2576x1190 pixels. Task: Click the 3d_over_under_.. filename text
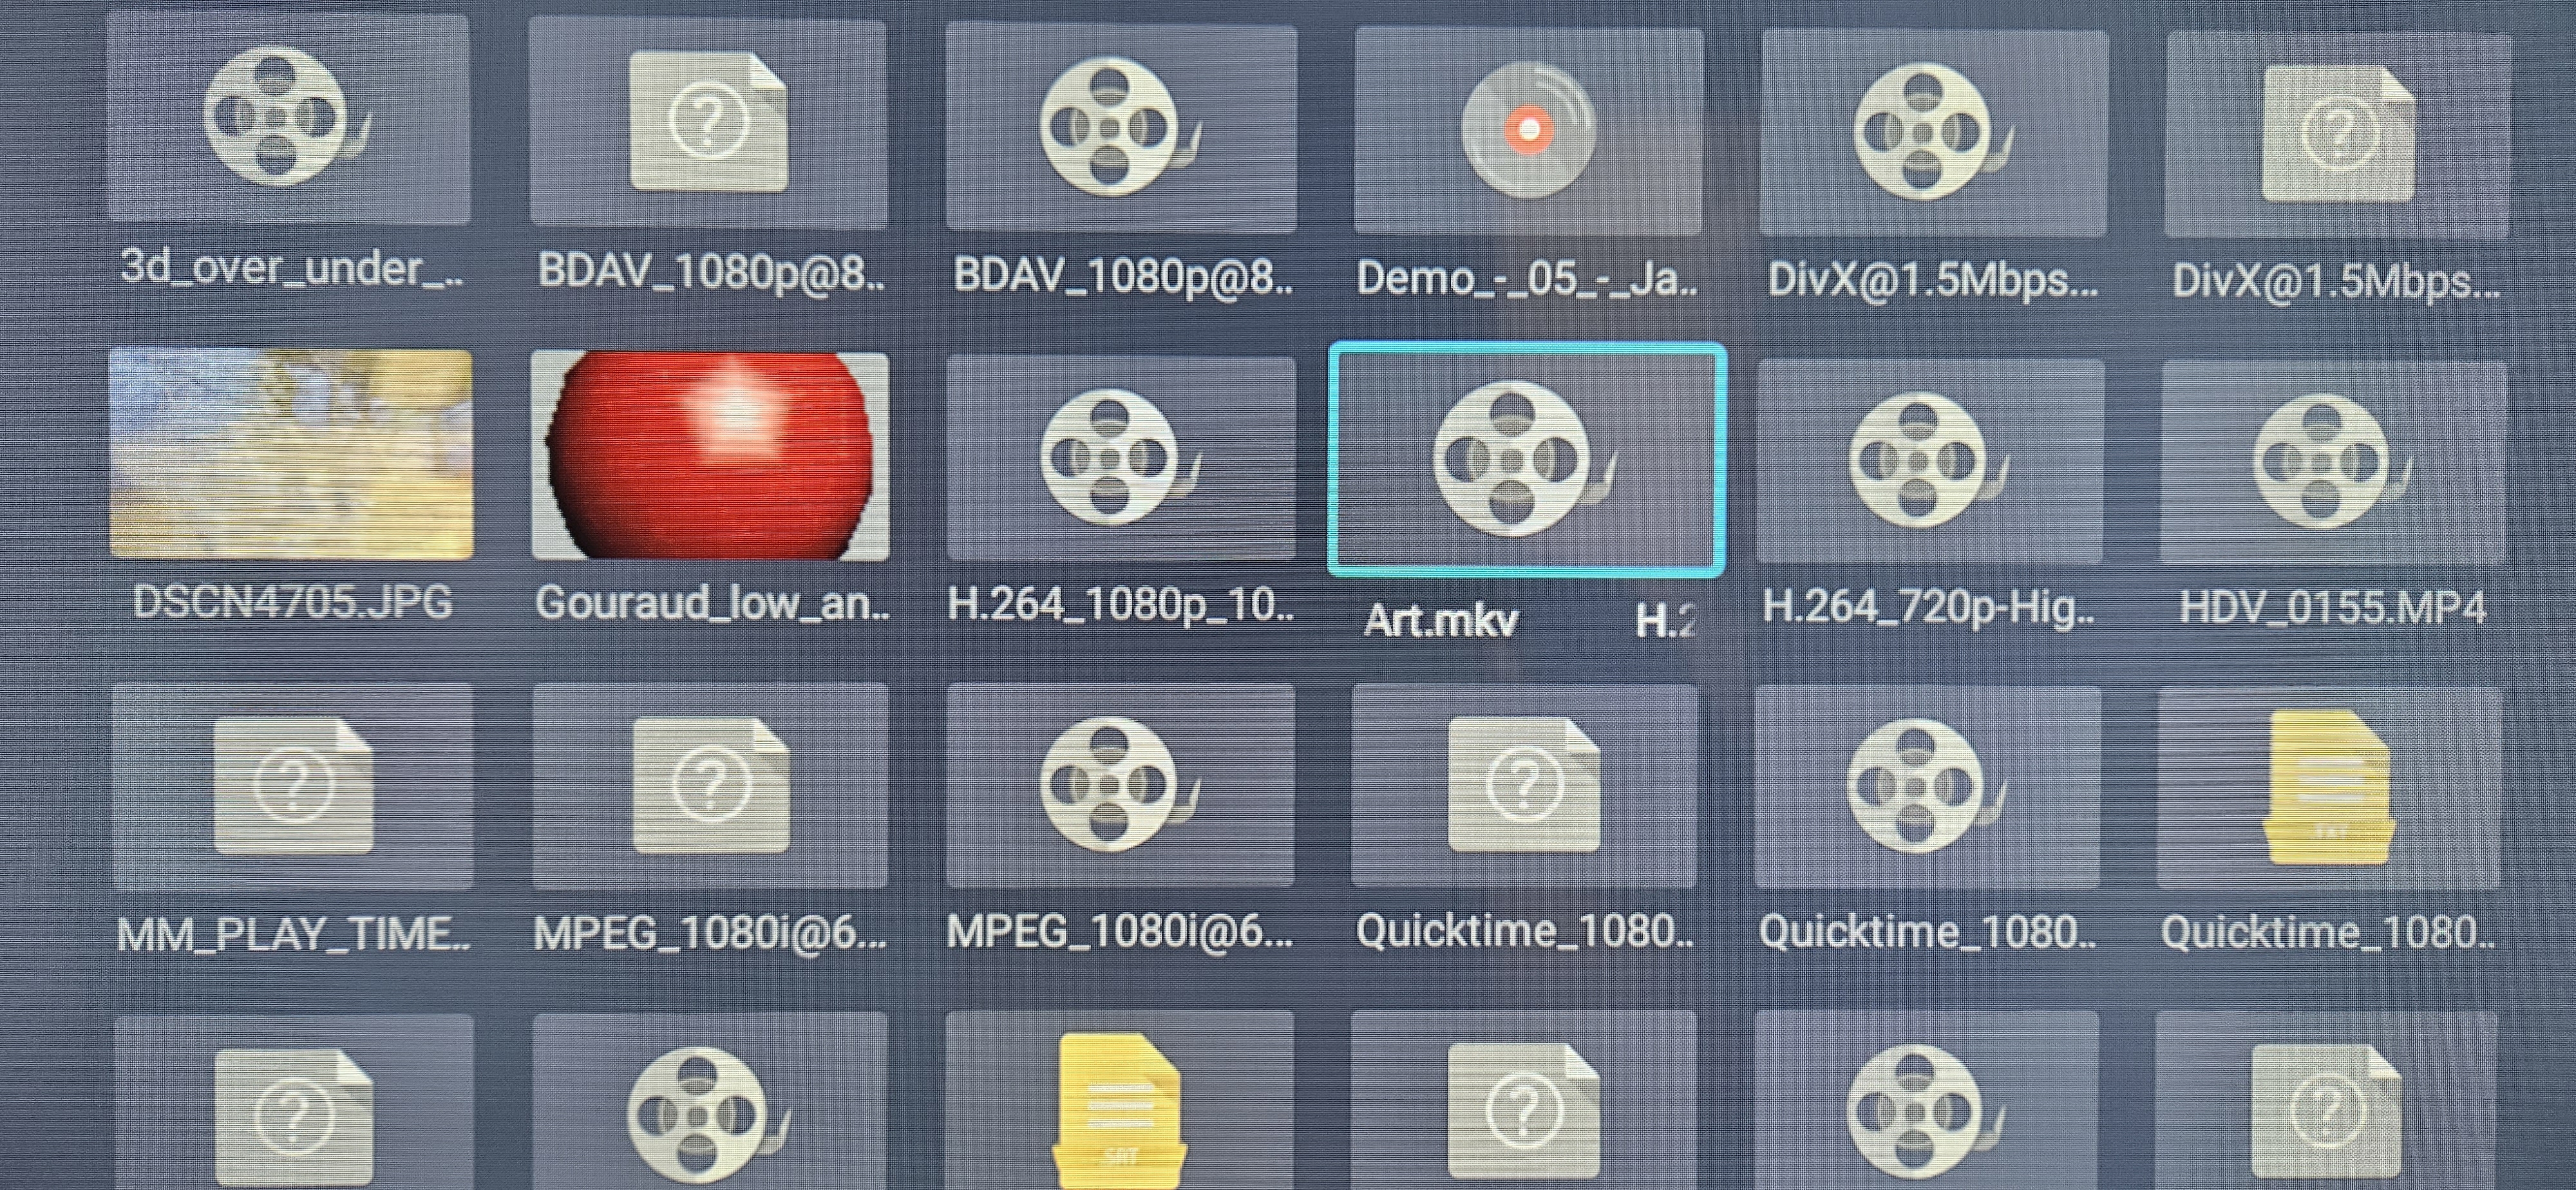(292, 268)
